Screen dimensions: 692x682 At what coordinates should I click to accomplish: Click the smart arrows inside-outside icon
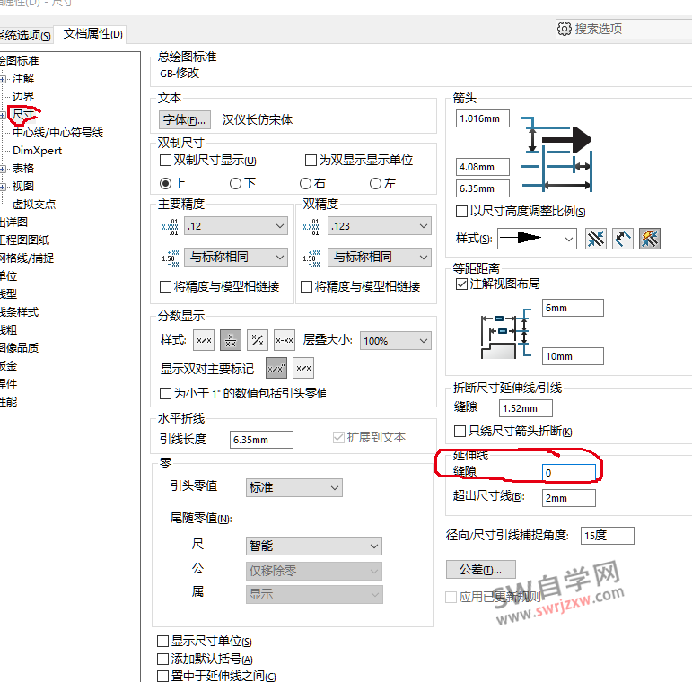[596, 239]
